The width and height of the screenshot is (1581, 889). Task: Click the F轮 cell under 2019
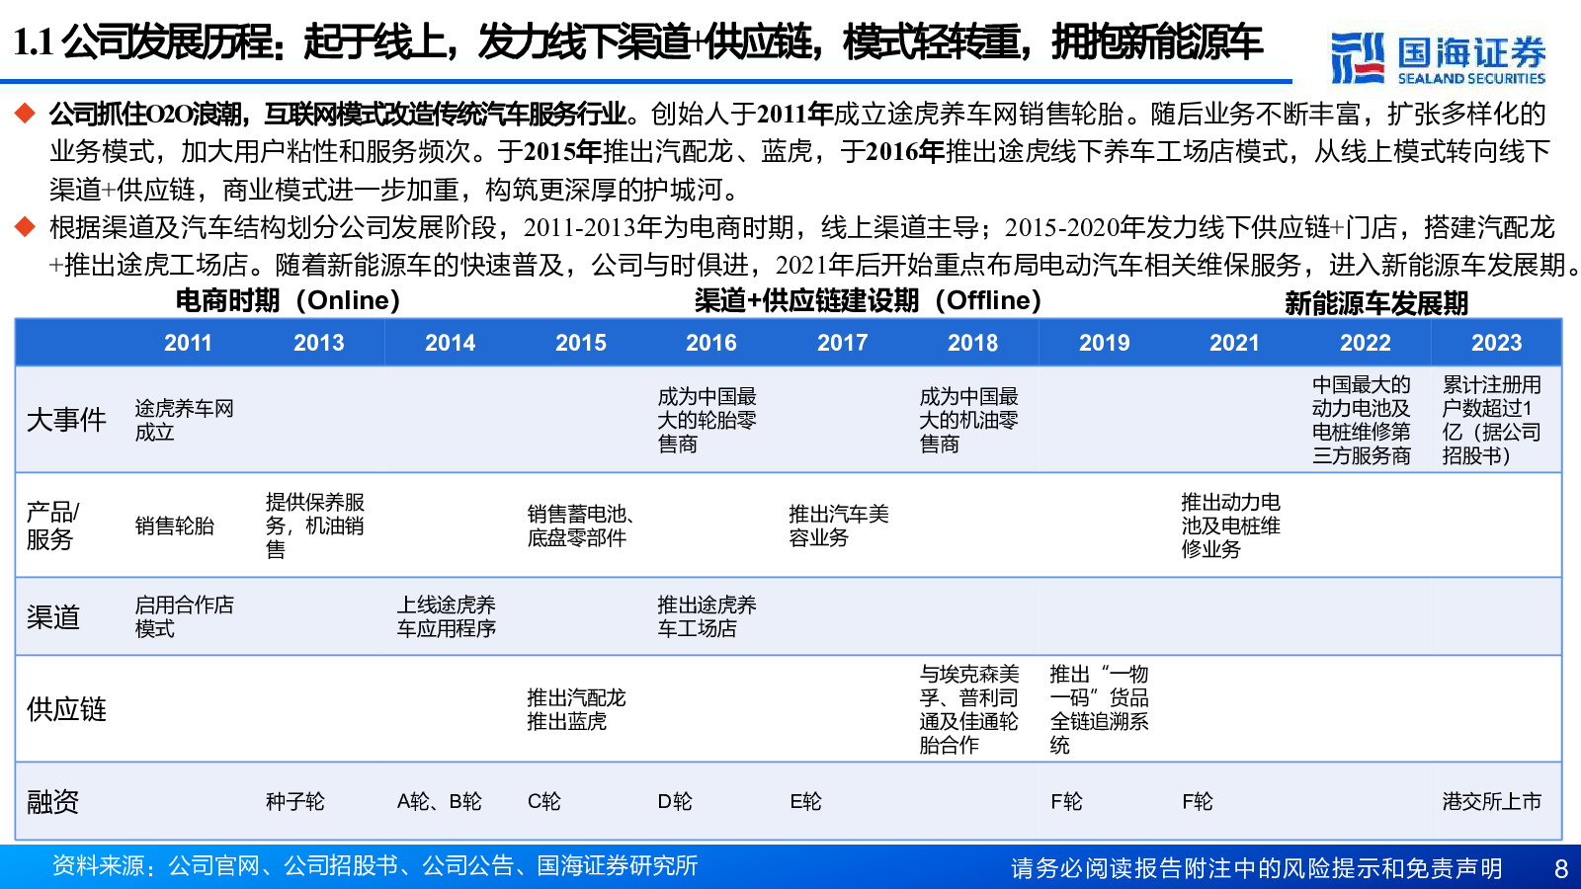click(1067, 801)
